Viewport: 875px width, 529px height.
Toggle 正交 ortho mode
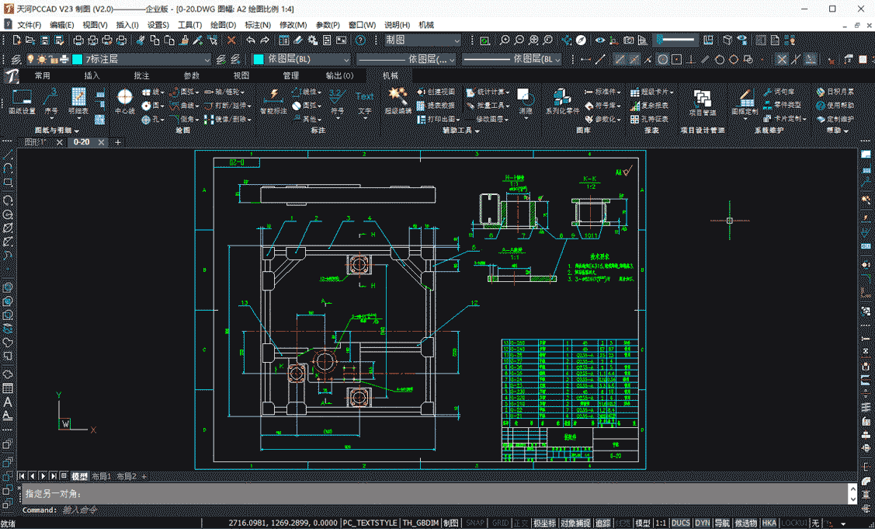(x=521, y=524)
